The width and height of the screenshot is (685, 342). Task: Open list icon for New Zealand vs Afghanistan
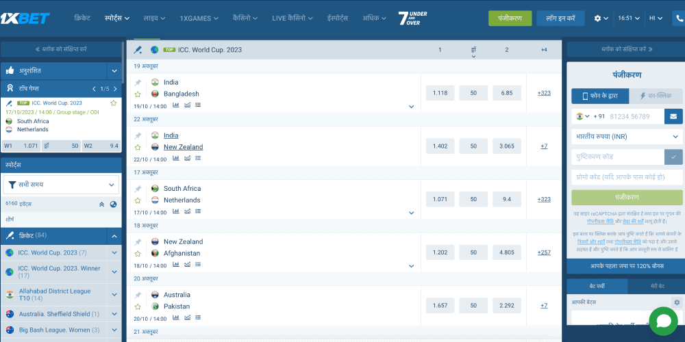pyautogui.click(x=199, y=264)
